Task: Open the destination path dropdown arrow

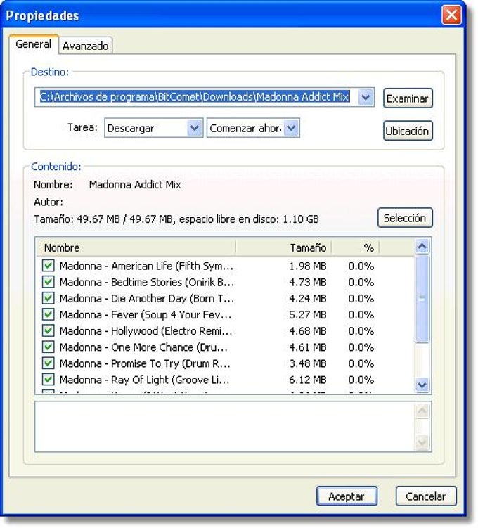Action: pyautogui.click(x=366, y=97)
